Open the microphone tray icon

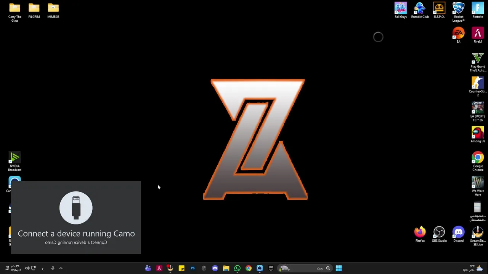[53, 268]
